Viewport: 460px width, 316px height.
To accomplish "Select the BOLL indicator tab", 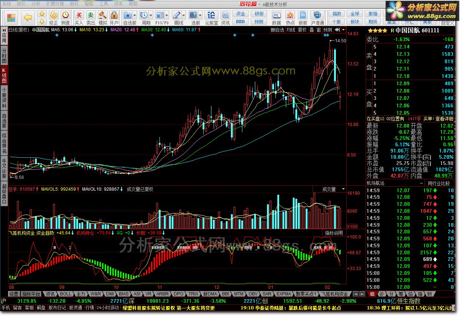I will 66,294.
